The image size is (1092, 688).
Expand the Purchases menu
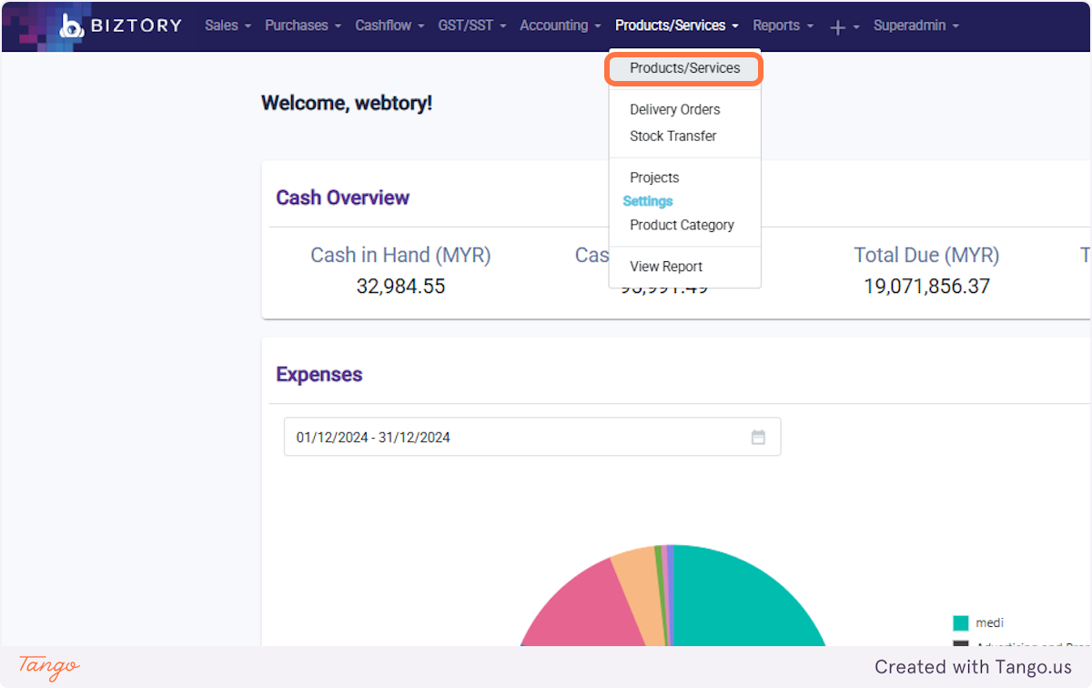pos(303,25)
